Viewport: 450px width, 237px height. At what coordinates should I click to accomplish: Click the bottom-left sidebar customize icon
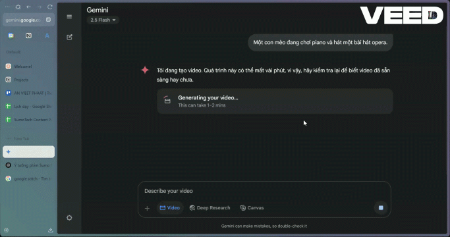[x=7, y=230]
